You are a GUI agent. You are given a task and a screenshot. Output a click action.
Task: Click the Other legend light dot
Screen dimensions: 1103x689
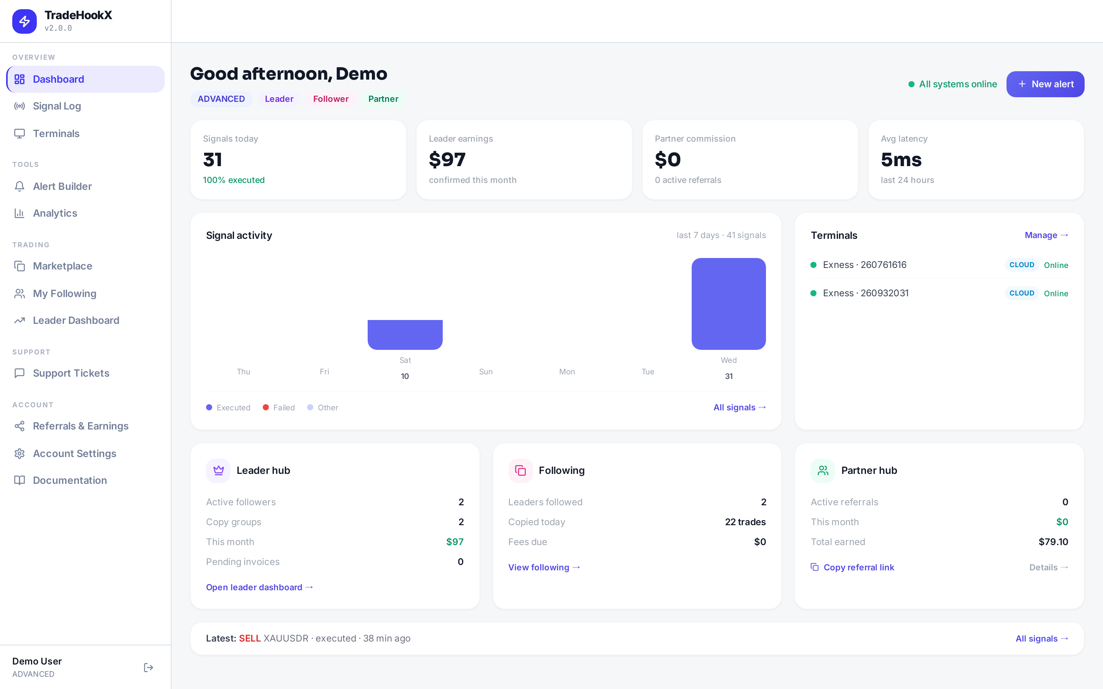pos(310,407)
